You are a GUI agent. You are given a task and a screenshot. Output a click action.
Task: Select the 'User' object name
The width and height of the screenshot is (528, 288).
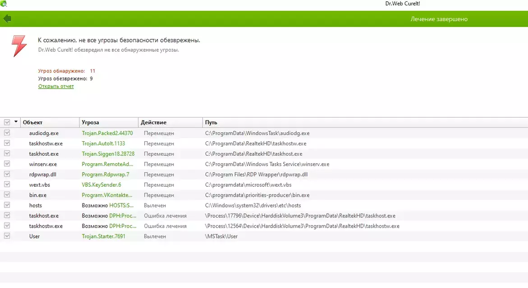(34, 236)
